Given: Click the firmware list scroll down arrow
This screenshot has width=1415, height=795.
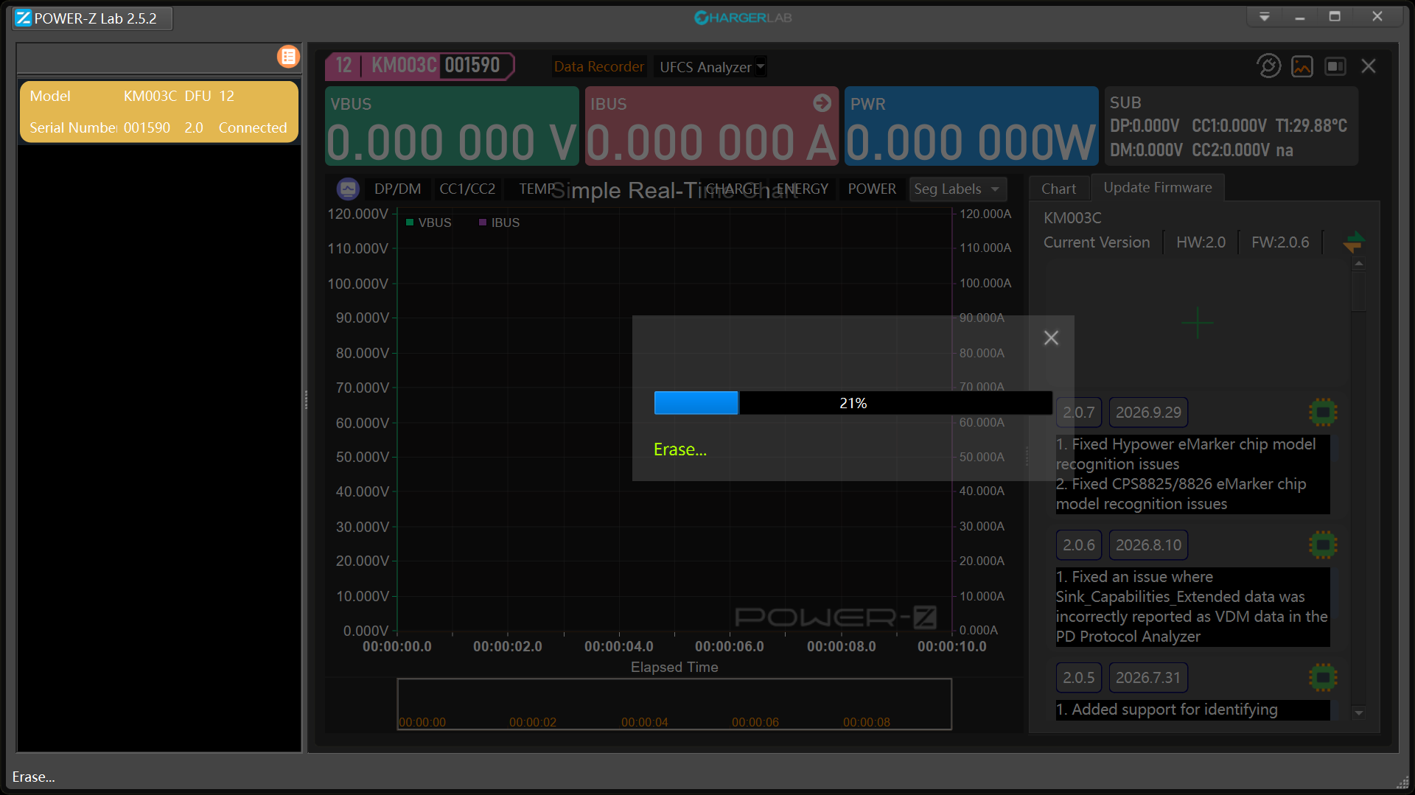Looking at the screenshot, I should (x=1359, y=712).
